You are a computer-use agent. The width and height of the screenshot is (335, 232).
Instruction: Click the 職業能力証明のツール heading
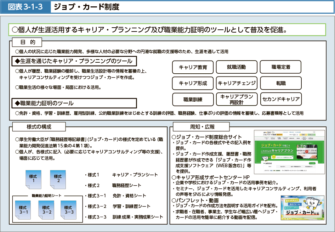coord(74,103)
